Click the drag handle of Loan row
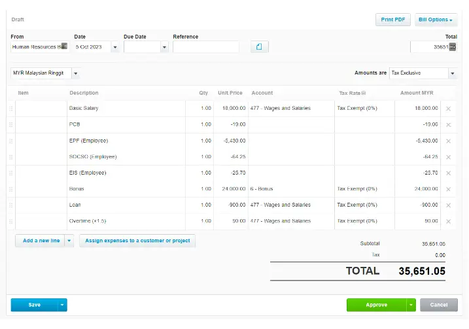The width and height of the screenshot is (469, 329). point(11,205)
